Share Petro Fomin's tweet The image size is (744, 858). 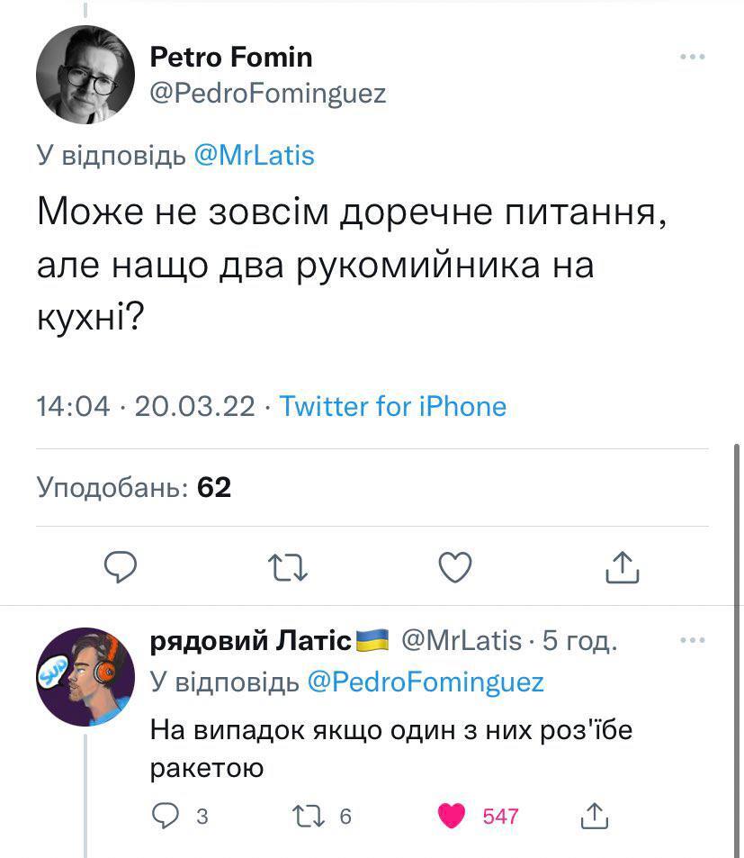pyautogui.click(x=622, y=566)
